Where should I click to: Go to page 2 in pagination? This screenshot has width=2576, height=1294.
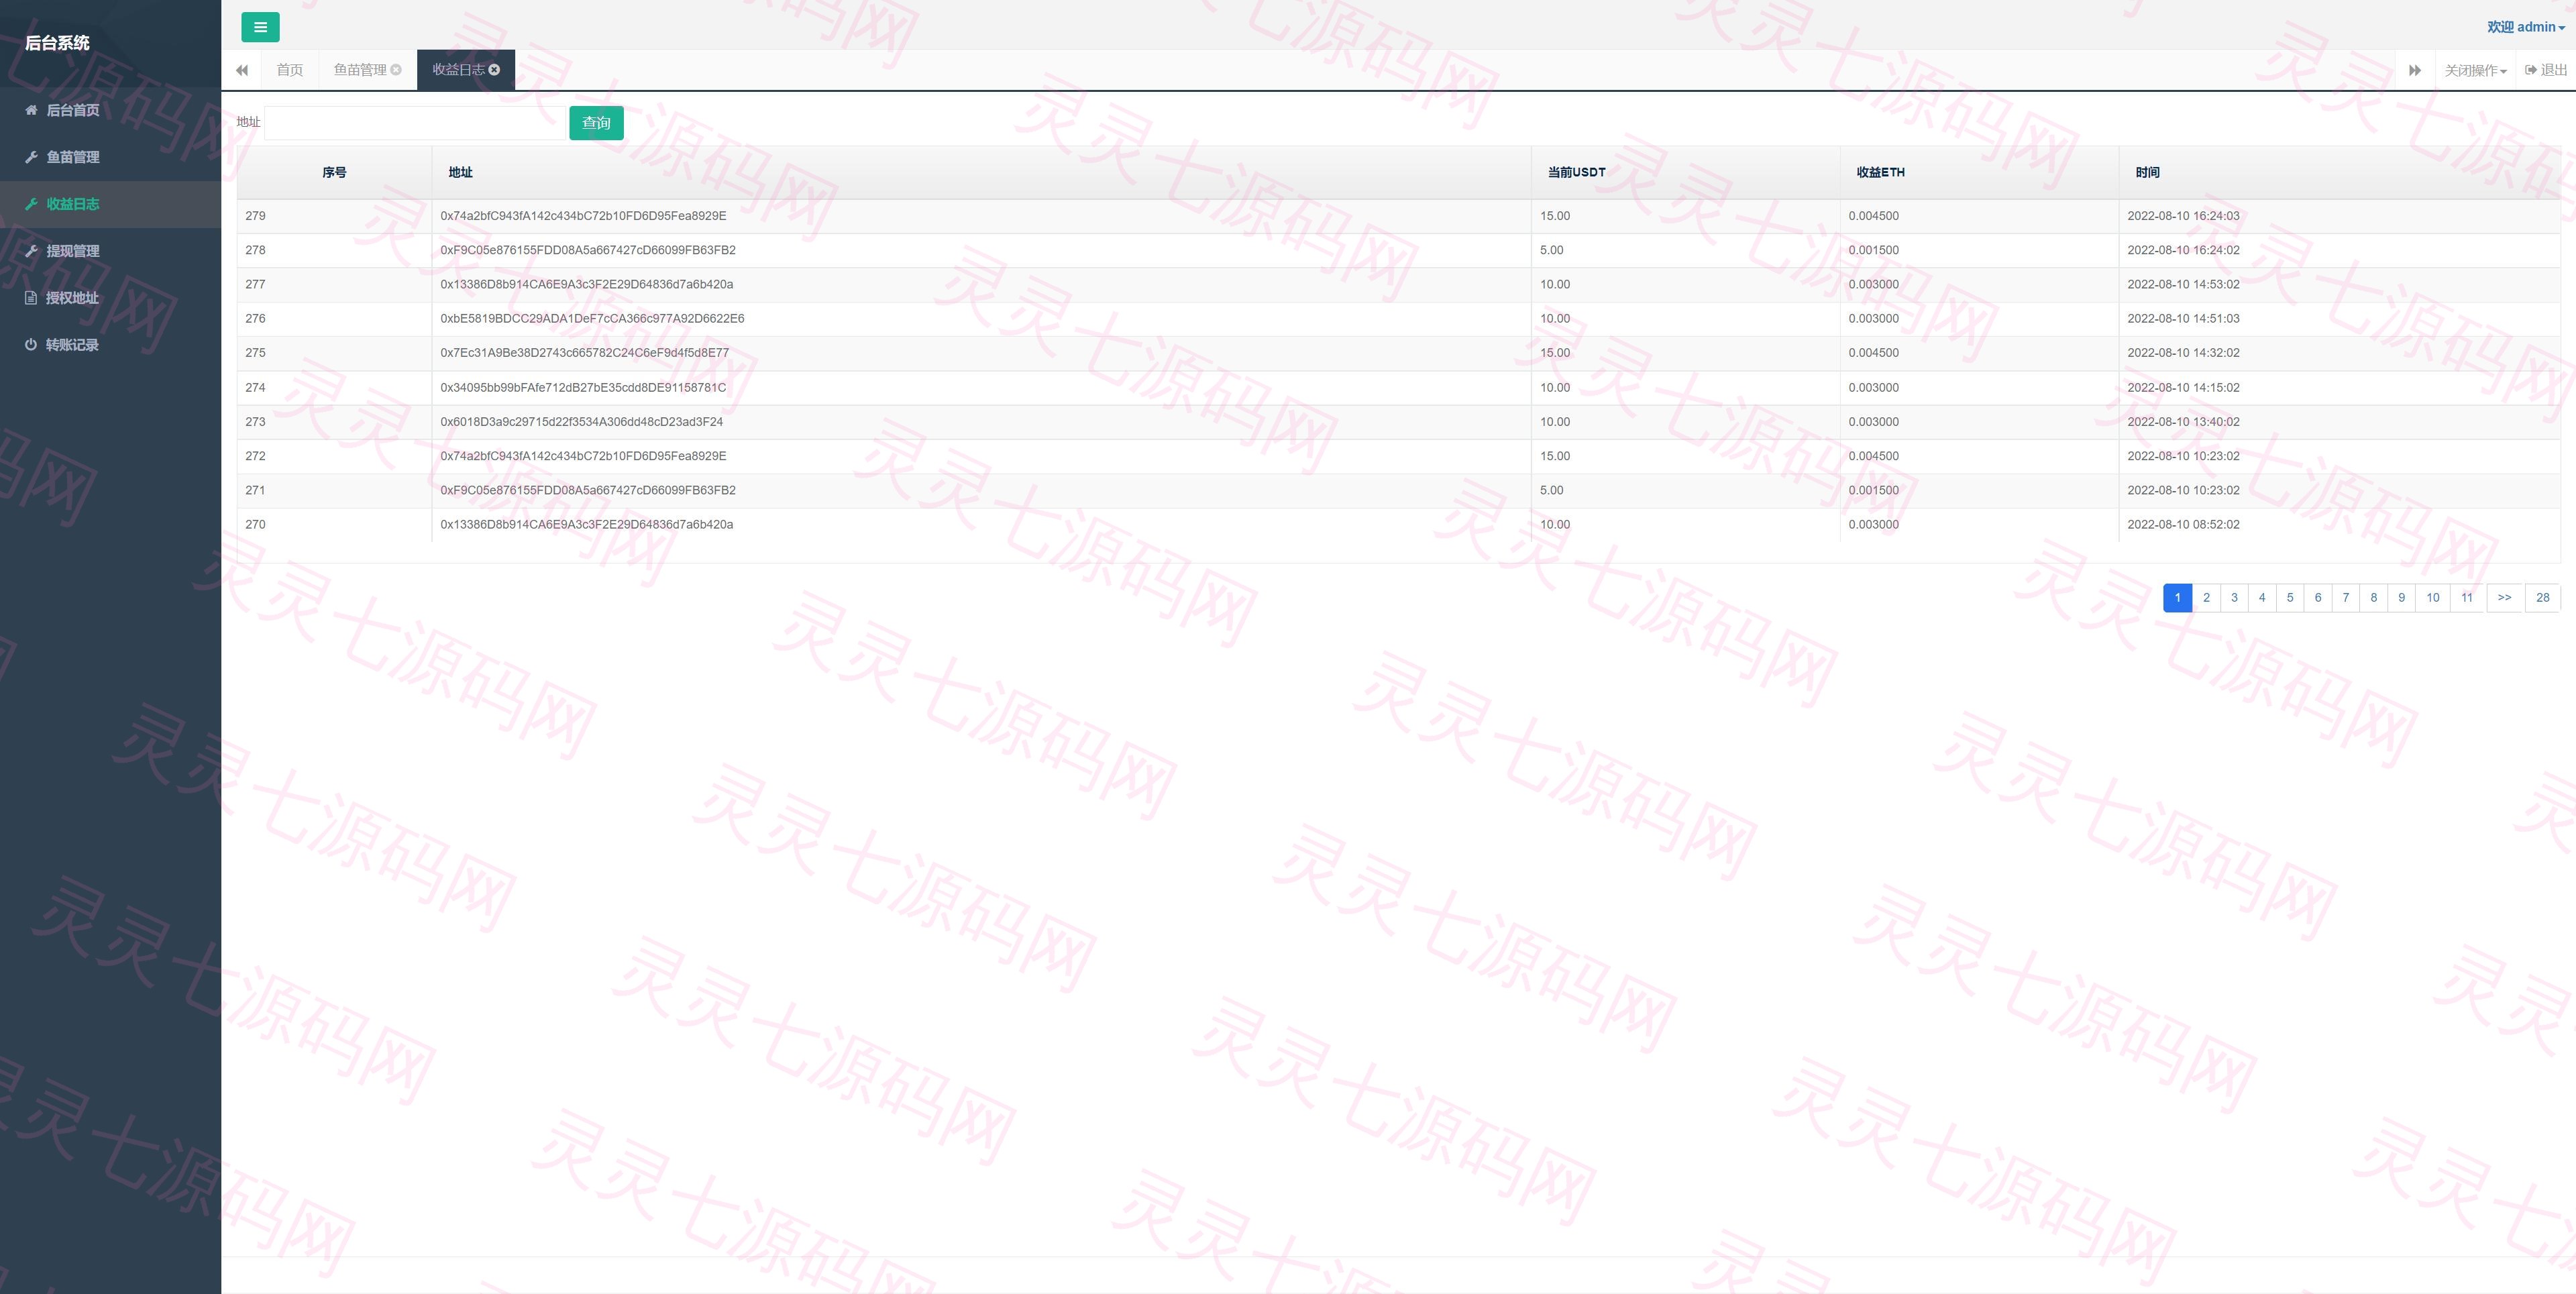(x=2206, y=598)
